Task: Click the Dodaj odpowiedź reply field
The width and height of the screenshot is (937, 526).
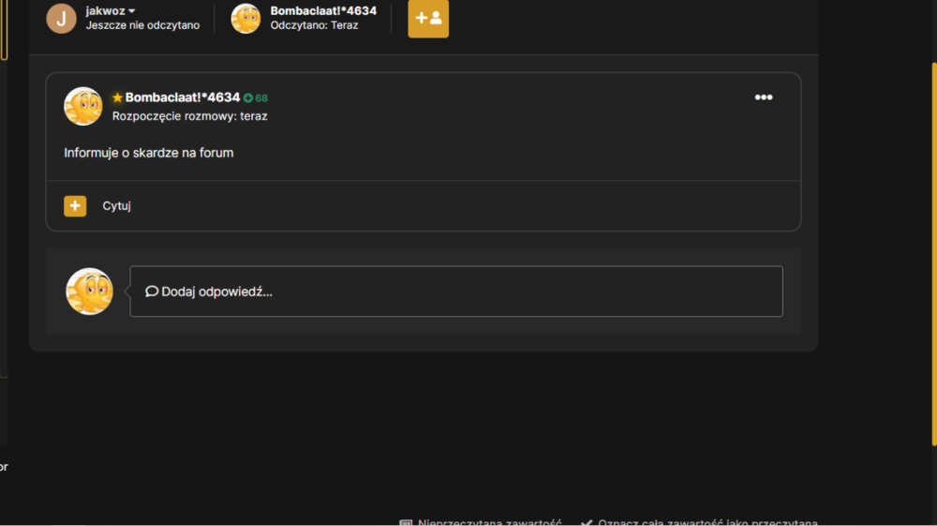Action: (x=456, y=291)
